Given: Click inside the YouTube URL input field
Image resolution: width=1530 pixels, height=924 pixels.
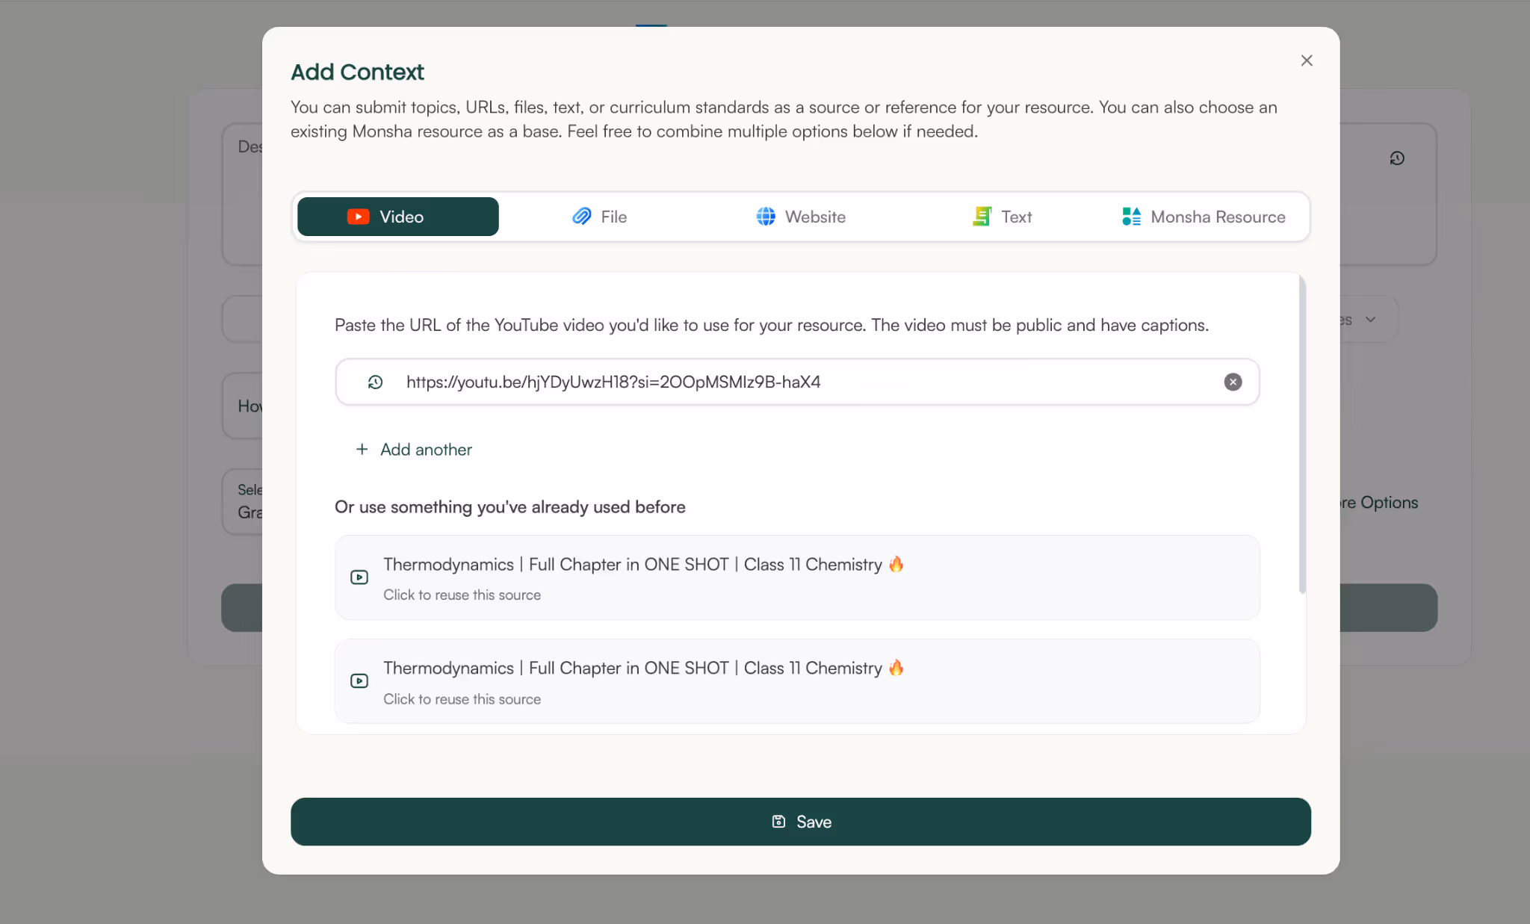Looking at the screenshot, I should (747, 382).
